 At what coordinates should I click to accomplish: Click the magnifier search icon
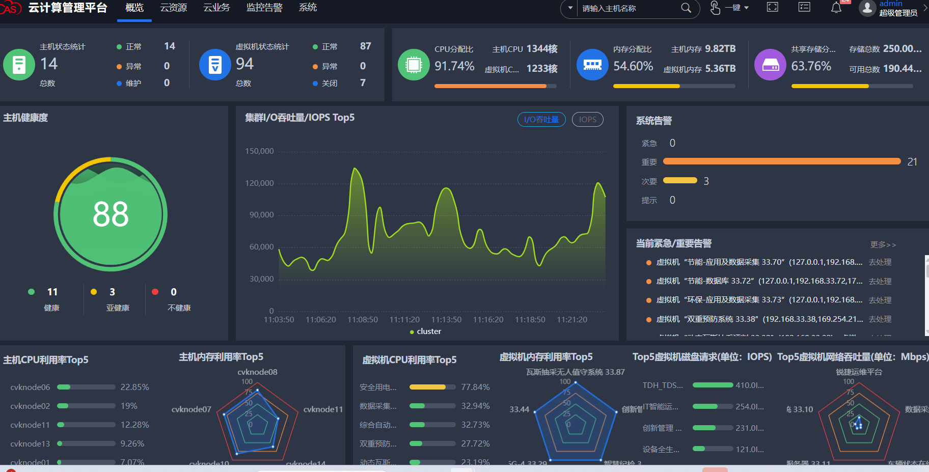click(686, 8)
